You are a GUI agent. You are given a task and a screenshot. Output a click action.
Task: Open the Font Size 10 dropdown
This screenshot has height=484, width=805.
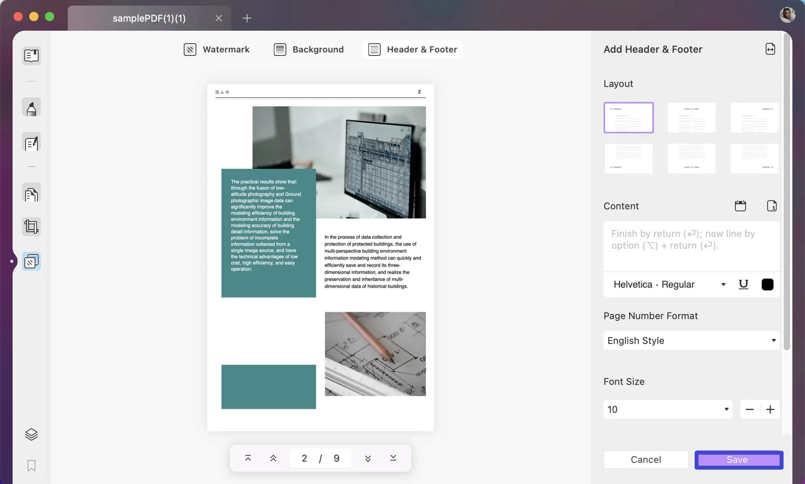pos(668,409)
